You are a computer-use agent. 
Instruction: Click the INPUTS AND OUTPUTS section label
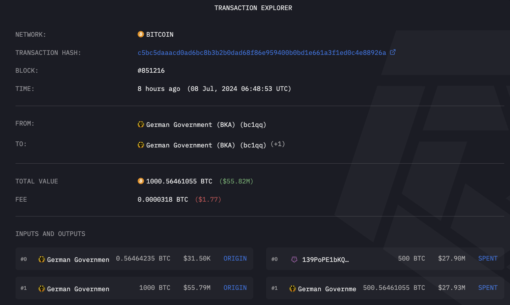pyautogui.click(x=50, y=234)
